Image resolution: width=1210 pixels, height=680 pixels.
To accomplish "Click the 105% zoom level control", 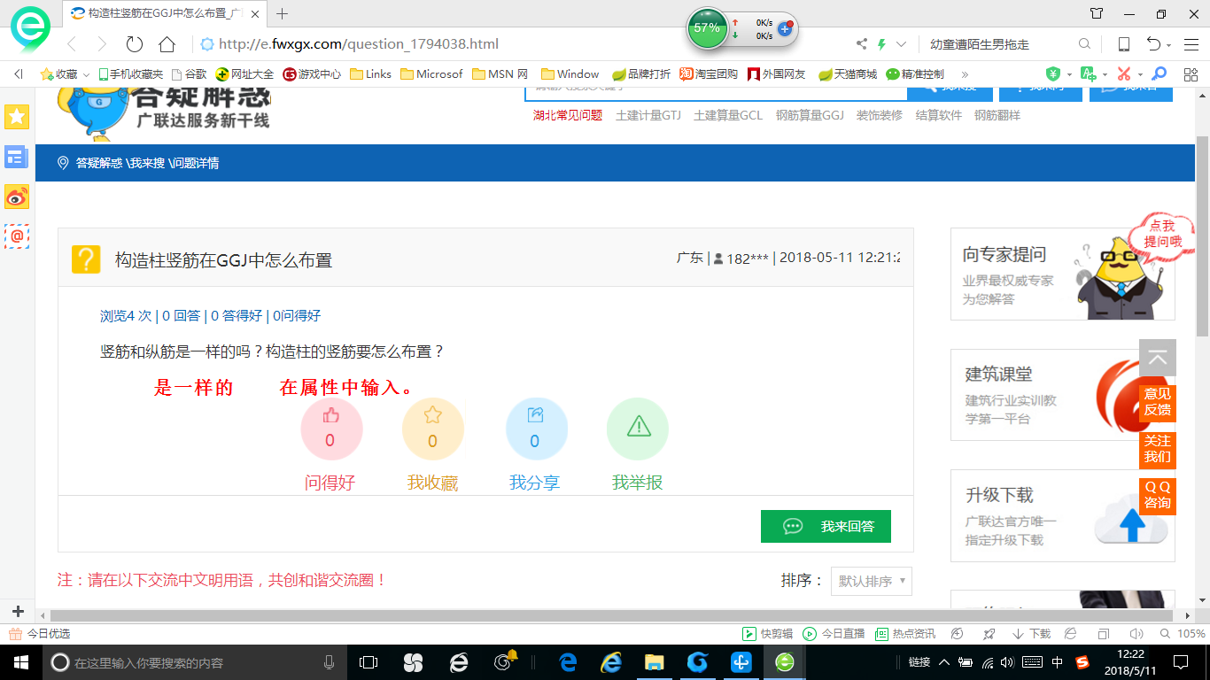I will pyautogui.click(x=1183, y=634).
